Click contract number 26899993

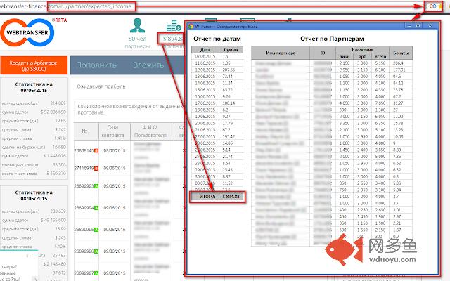coord(84,186)
